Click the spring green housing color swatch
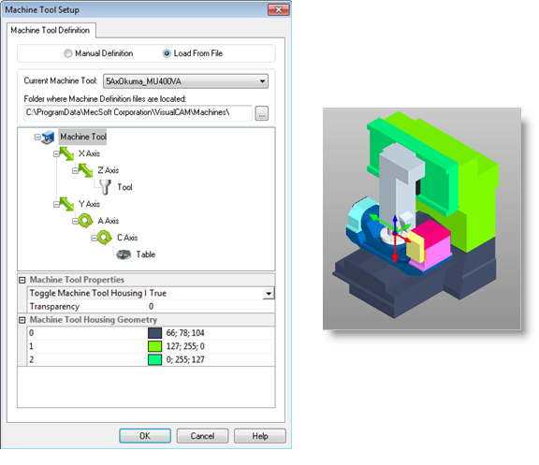Screen dimensions: 539x465 tap(154, 360)
